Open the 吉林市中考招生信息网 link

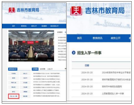[112, 87]
